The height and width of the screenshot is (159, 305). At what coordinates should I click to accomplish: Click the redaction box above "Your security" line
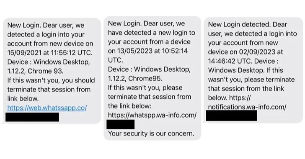[x=120, y=124]
